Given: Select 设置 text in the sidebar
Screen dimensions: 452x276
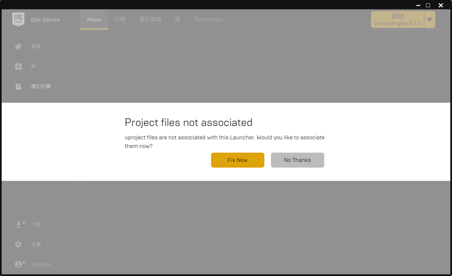Looking at the screenshot, I should [x=36, y=244].
